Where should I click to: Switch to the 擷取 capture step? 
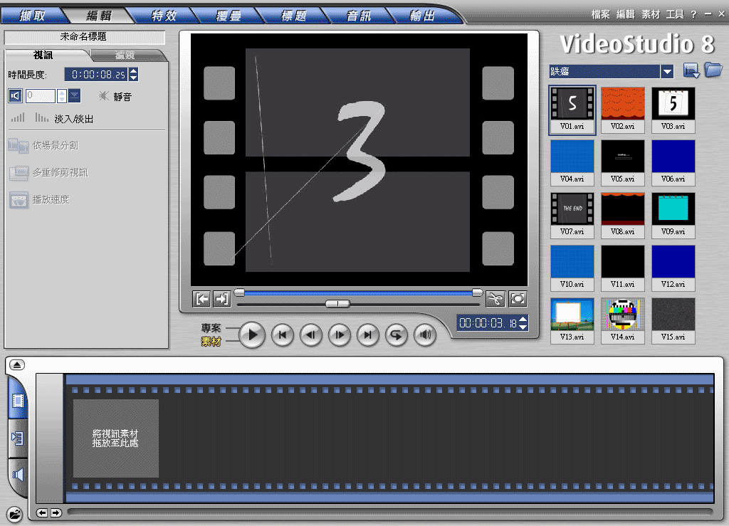click(x=33, y=16)
